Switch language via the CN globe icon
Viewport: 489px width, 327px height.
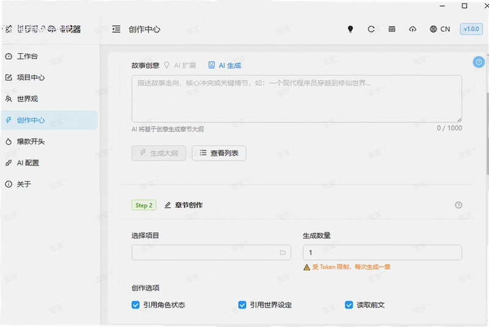(439, 29)
